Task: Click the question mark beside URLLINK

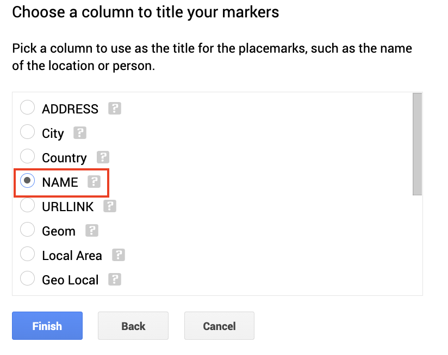Action: (110, 206)
